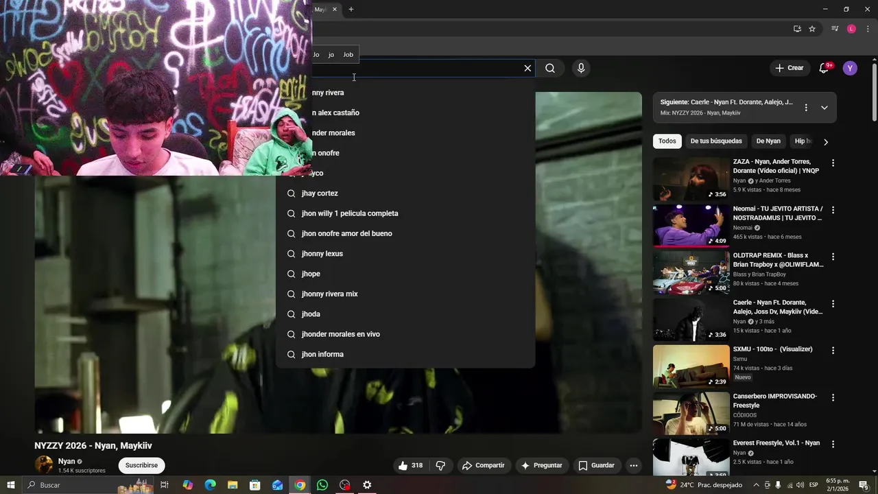Viewport: 878px width, 494px height.
Task: Like the video (318 likes)
Action: coord(410,465)
